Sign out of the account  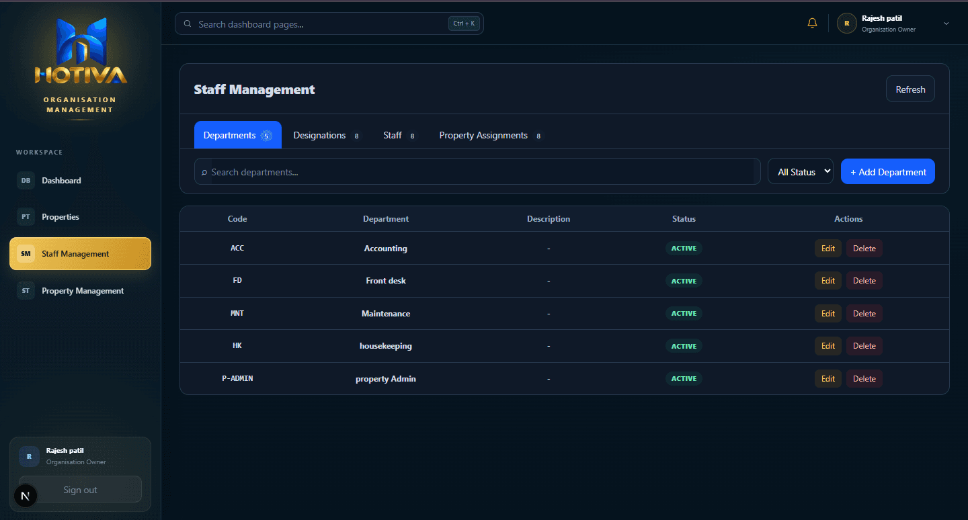(81, 490)
